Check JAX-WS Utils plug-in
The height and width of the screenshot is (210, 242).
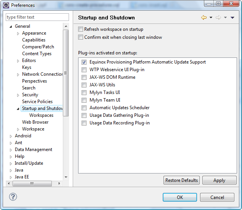tap(84, 85)
